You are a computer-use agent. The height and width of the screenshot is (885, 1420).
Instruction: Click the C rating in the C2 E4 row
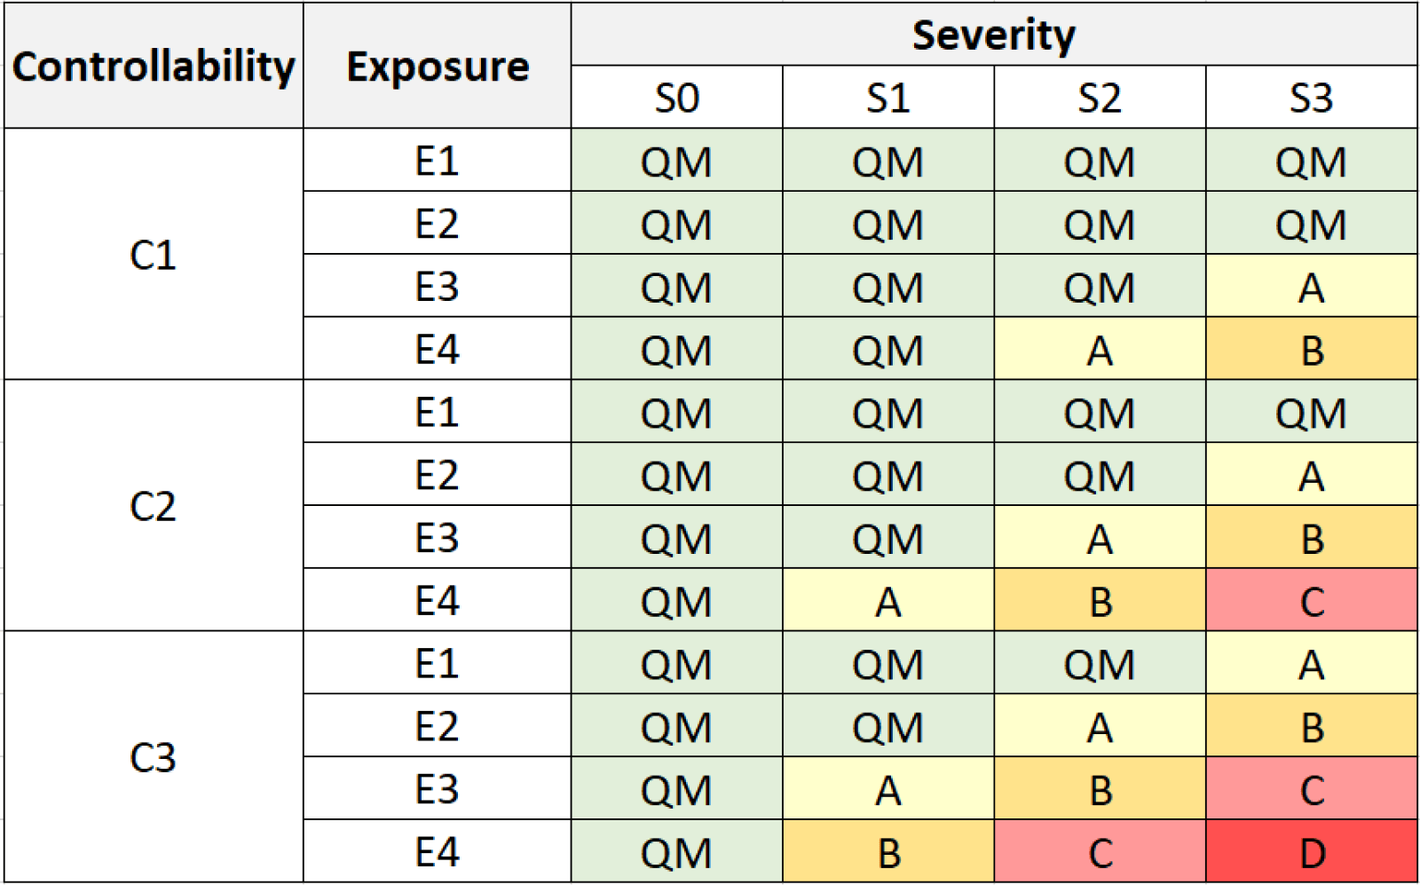coord(1311,601)
